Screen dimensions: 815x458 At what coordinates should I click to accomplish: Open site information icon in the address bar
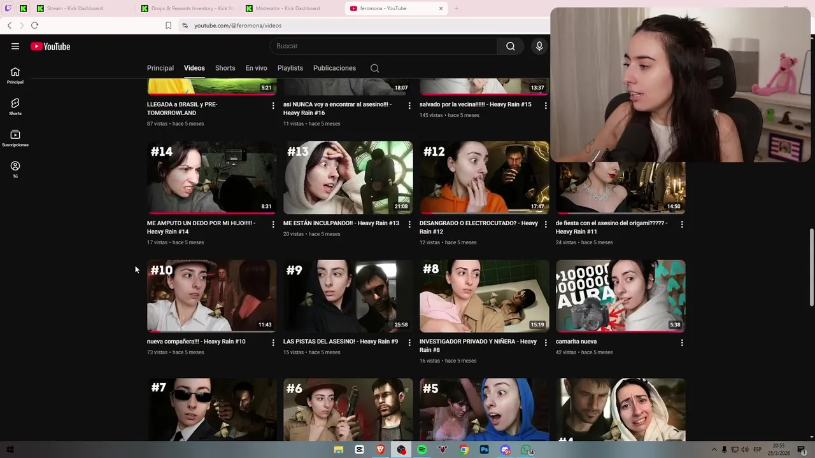coord(185,25)
